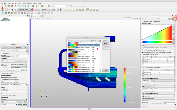Toggle color legend visibility icon
177x110 pixels.
(2, 9)
